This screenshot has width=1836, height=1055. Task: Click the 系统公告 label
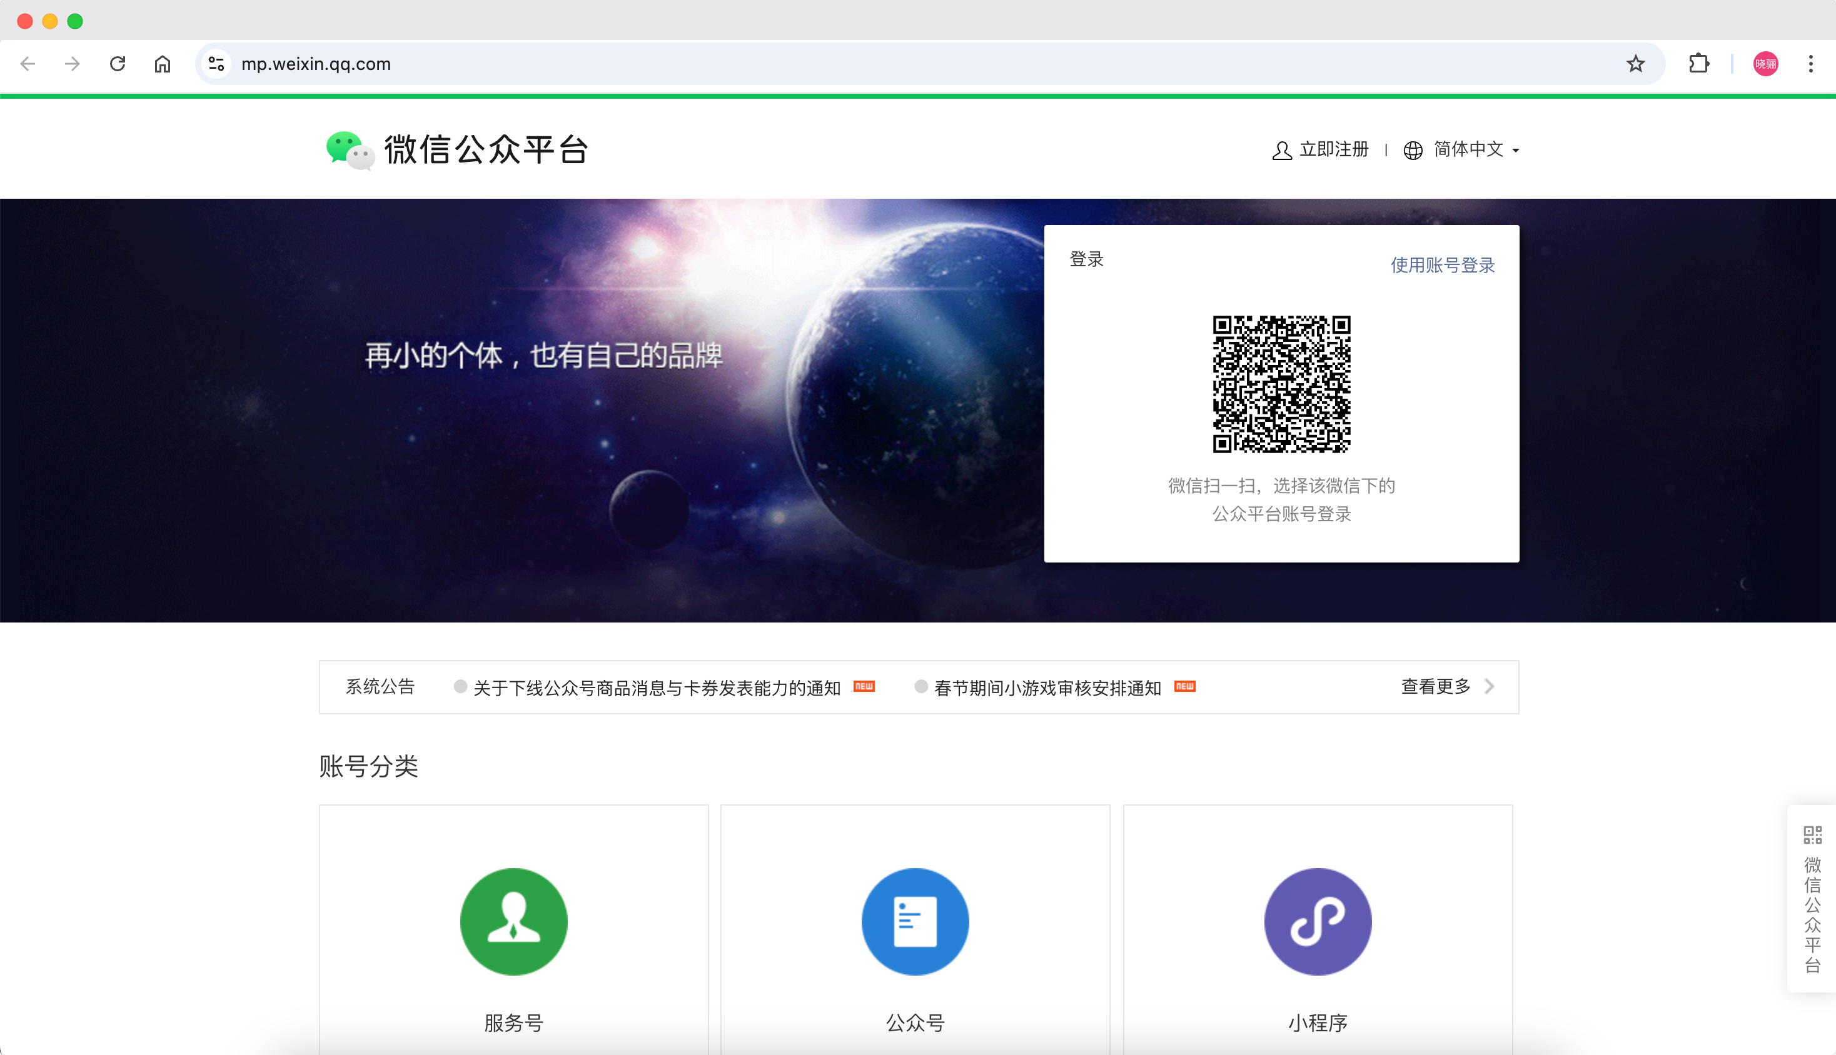pyautogui.click(x=380, y=686)
